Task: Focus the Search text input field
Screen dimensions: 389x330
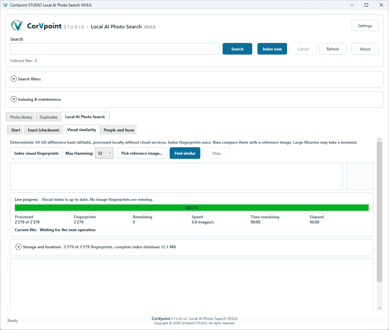Action: [115, 49]
